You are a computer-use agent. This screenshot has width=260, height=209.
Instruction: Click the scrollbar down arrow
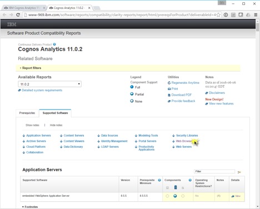258,207
